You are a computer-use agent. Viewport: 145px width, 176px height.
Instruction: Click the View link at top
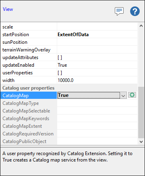point(8,9)
